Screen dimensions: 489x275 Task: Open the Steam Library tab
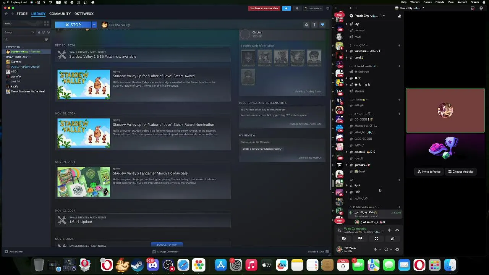38,14
